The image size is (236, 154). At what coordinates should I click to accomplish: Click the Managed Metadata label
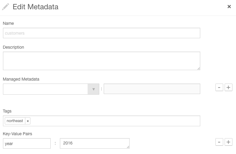tap(21, 79)
